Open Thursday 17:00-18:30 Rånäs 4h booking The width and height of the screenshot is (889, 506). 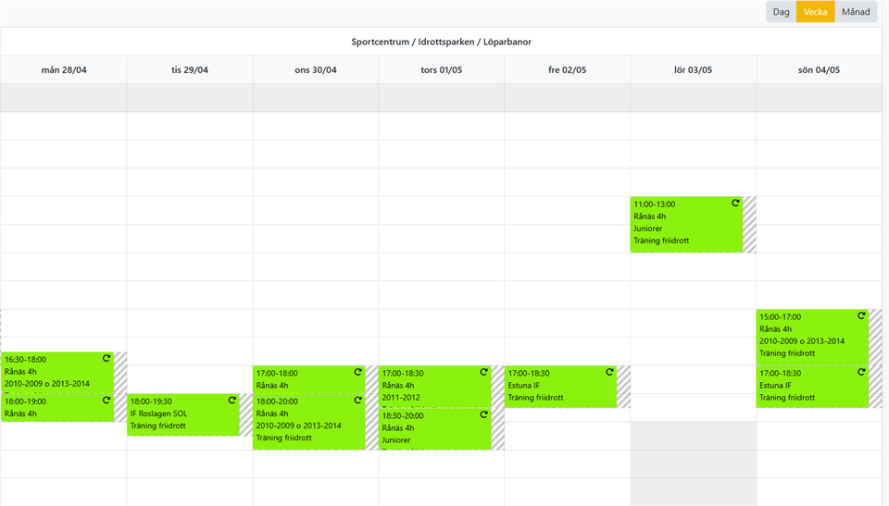click(426, 385)
